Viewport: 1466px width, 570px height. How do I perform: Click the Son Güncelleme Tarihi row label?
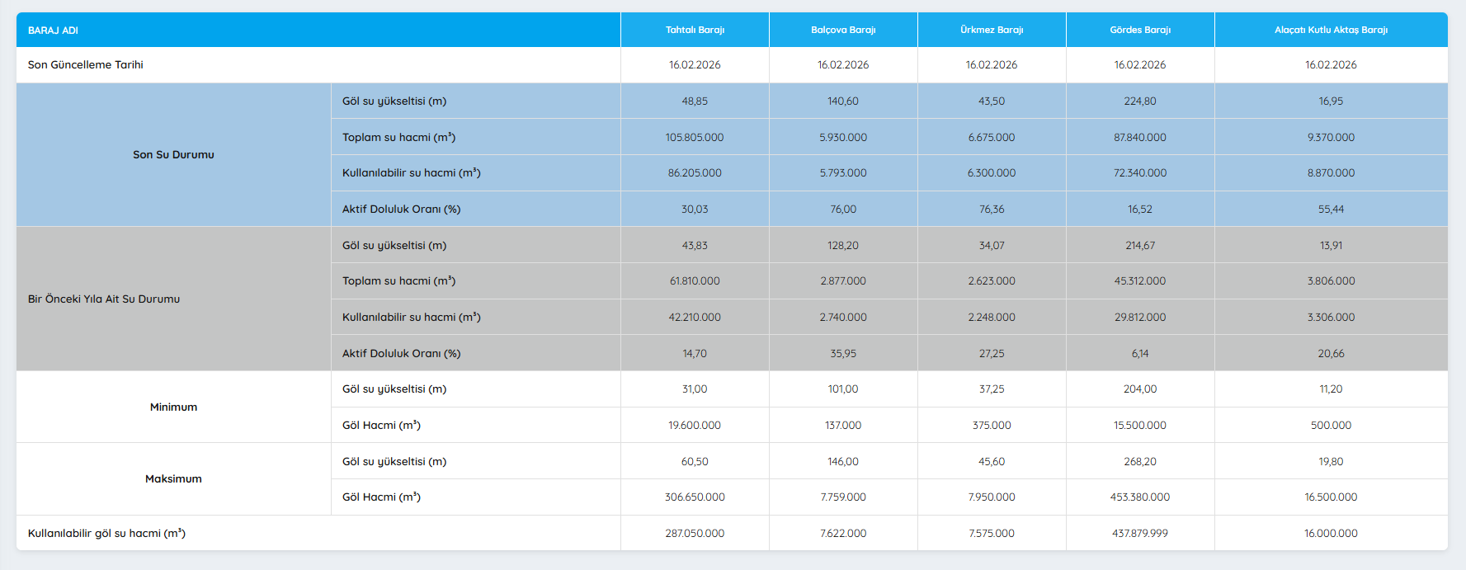pyautogui.click(x=86, y=65)
